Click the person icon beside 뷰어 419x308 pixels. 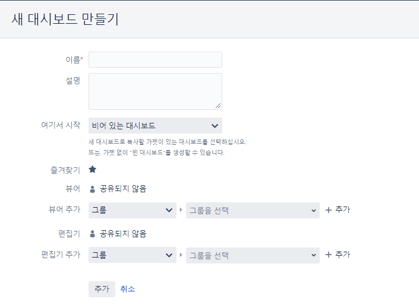coord(93,189)
